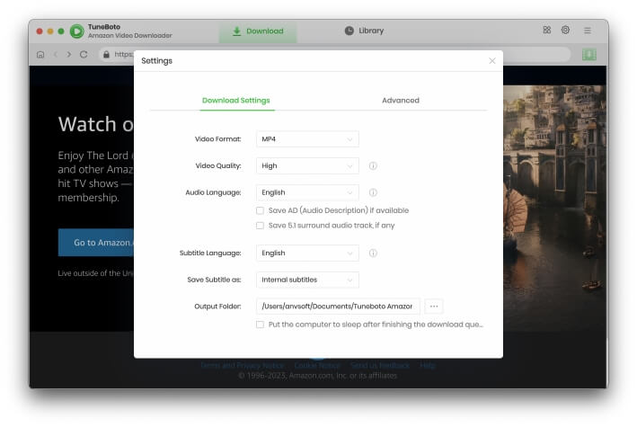The width and height of the screenshot is (637, 427).
Task: Select the Download Settings tab
Action: 236,101
